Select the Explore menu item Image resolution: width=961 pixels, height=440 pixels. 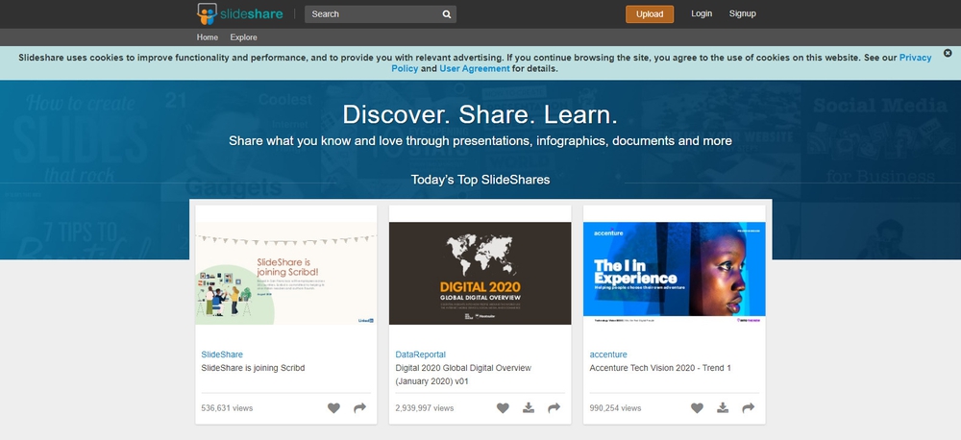click(x=243, y=37)
